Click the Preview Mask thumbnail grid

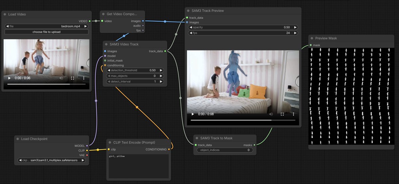click(x=351, y=96)
